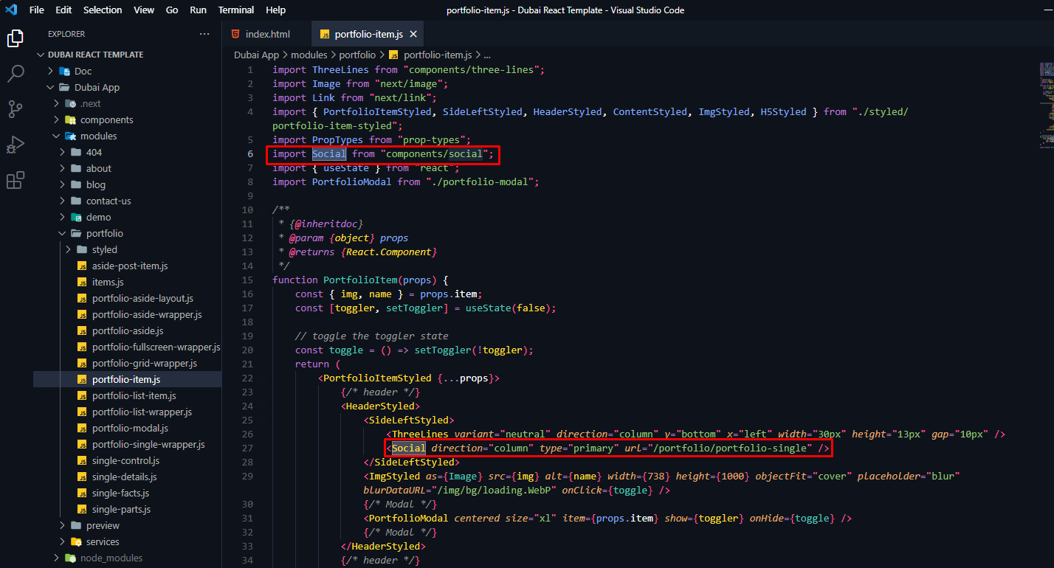Click line number 22 in the gutter

tap(247, 378)
